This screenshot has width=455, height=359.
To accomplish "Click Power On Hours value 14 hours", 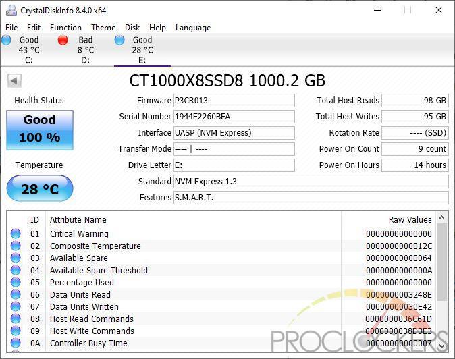I will tap(415, 165).
